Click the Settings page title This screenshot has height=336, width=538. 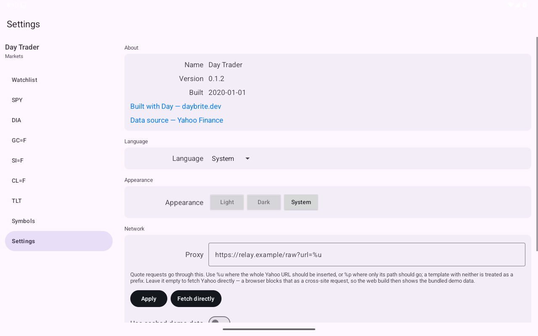point(24,24)
